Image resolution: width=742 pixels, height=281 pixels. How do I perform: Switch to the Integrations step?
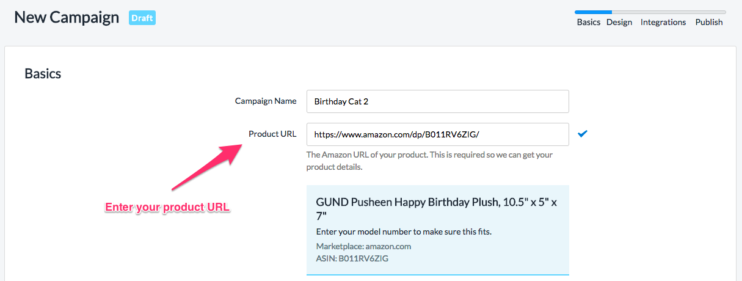(663, 22)
